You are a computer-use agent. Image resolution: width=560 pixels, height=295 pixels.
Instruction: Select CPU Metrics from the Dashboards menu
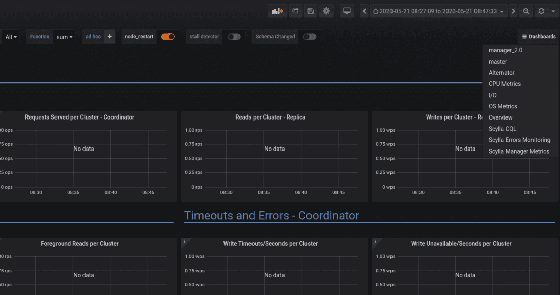tap(505, 83)
